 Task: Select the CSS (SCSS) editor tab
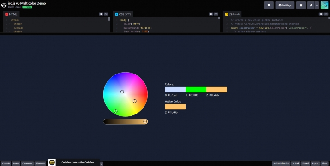tap(123, 14)
